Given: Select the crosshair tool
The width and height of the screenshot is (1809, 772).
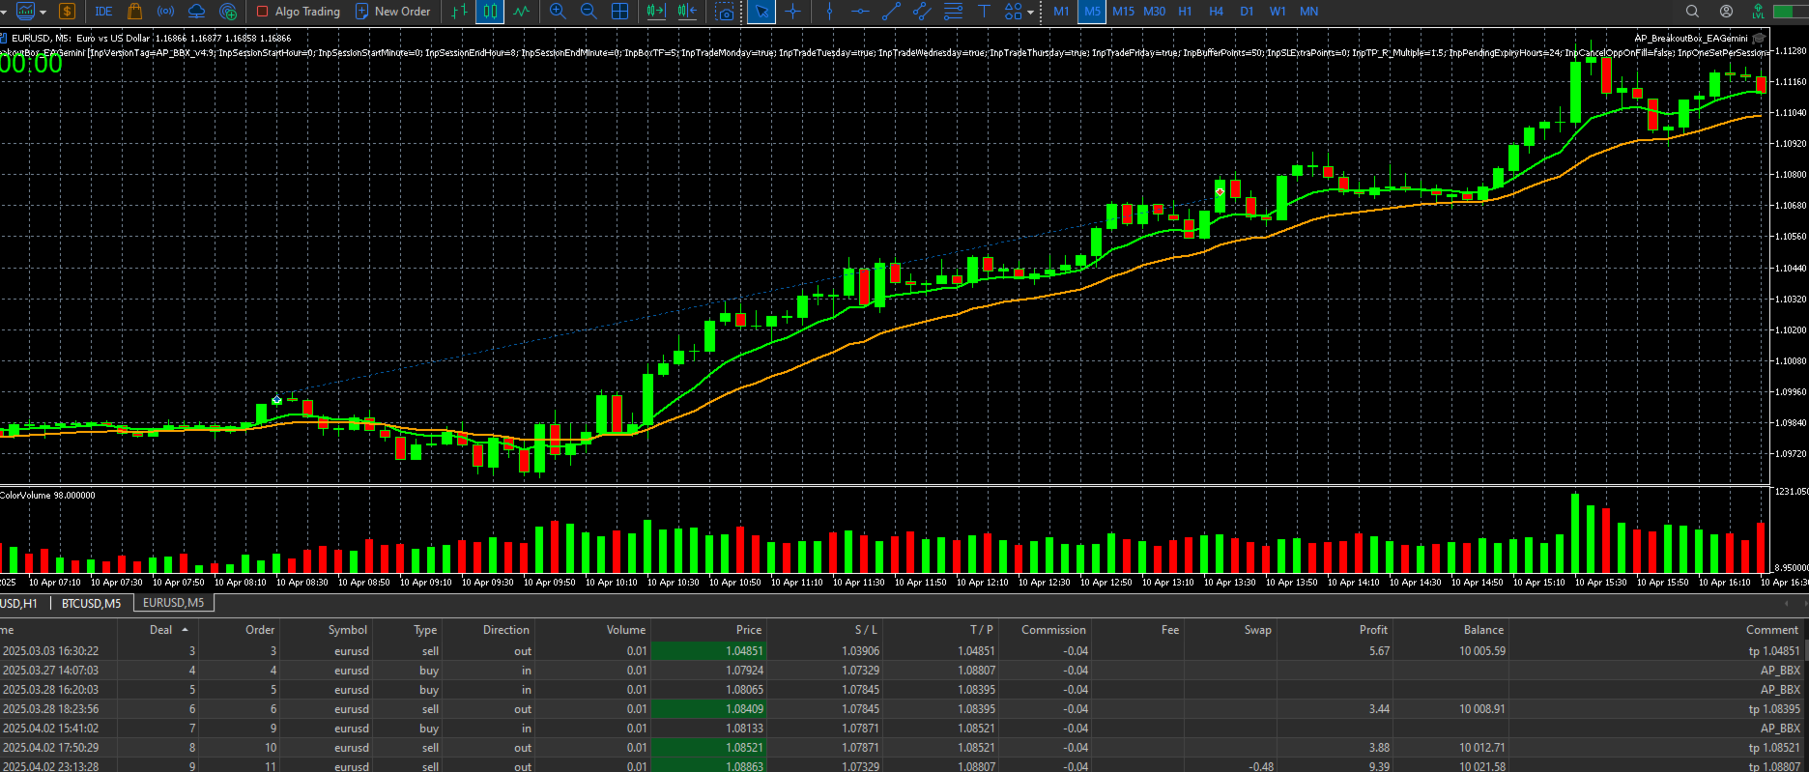Looking at the screenshot, I should (x=792, y=12).
